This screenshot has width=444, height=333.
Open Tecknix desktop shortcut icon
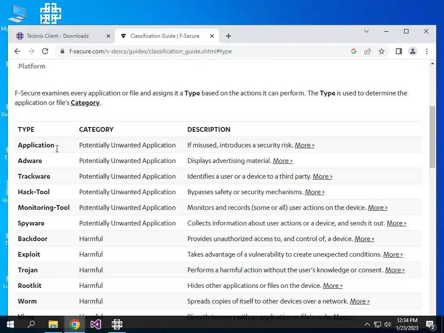[x=51, y=13]
